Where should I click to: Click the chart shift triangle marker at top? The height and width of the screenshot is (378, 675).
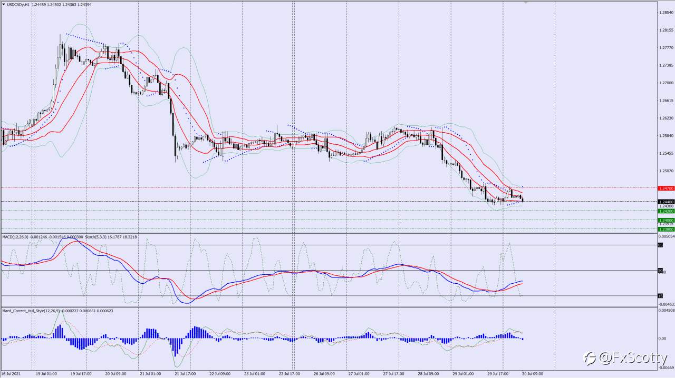click(526, 3)
